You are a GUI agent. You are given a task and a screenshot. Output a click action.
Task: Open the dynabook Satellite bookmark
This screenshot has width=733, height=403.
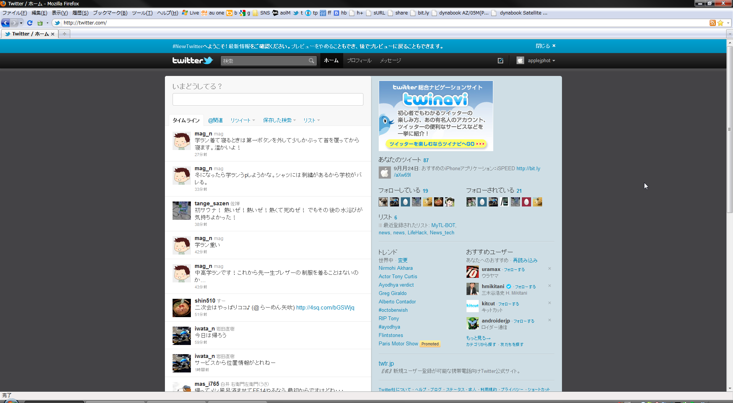point(519,13)
